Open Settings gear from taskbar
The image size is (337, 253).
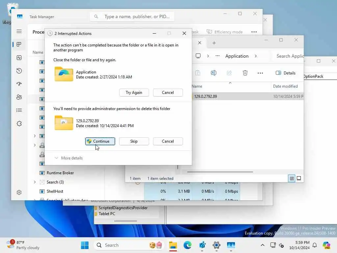pos(217,245)
